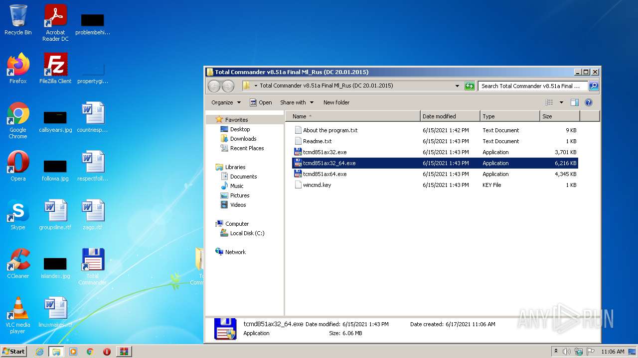Screen dimensions: 638x358
Task: Click the search Total Commander field
Action: (x=533, y=86)
